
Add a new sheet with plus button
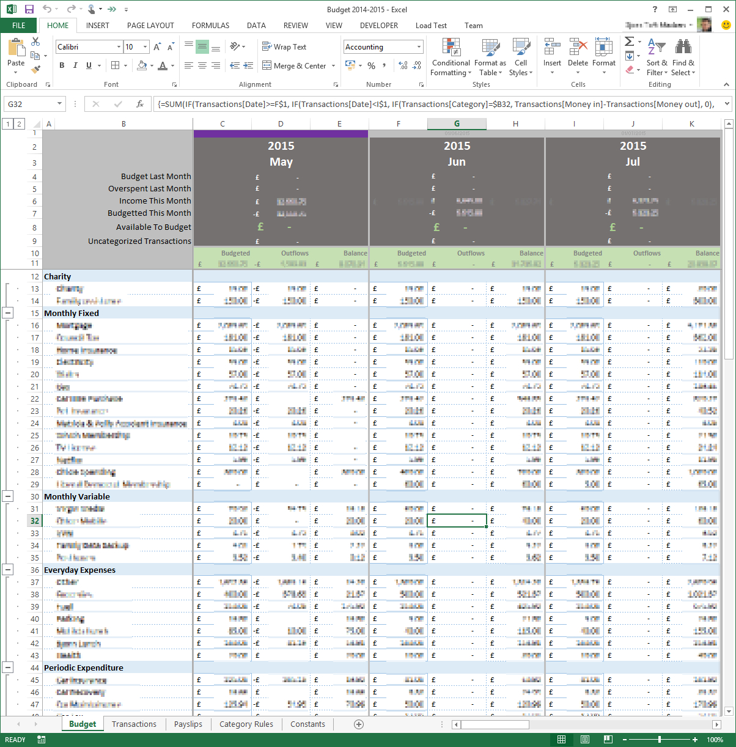point(359,724)
